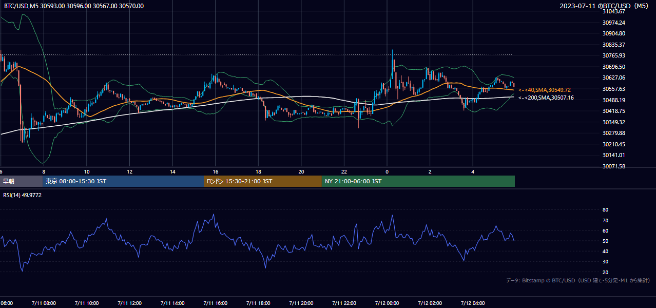Click the 7/12 00:00 date label
This screenshot has width=656, height=308.
tap(387, 303)
